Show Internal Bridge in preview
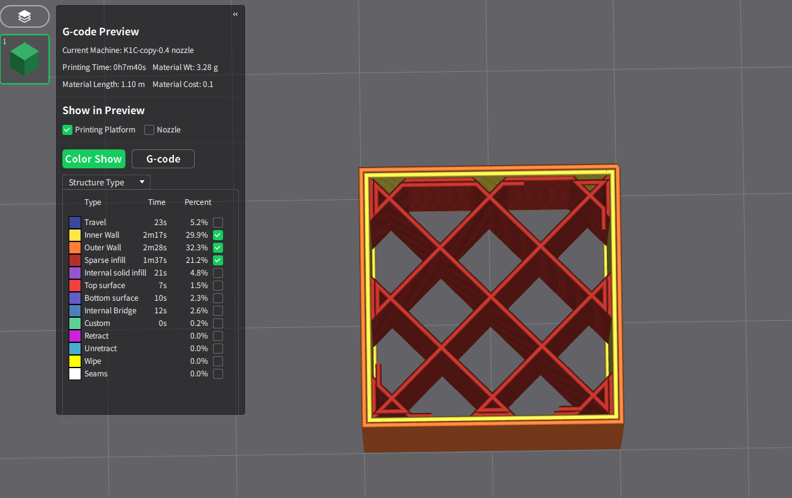 click(x=218, y=311)
